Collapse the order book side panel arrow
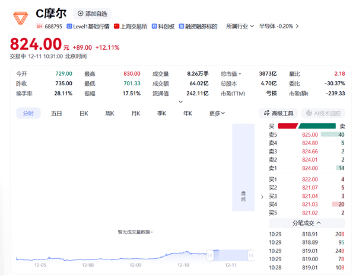 point(262,197)
